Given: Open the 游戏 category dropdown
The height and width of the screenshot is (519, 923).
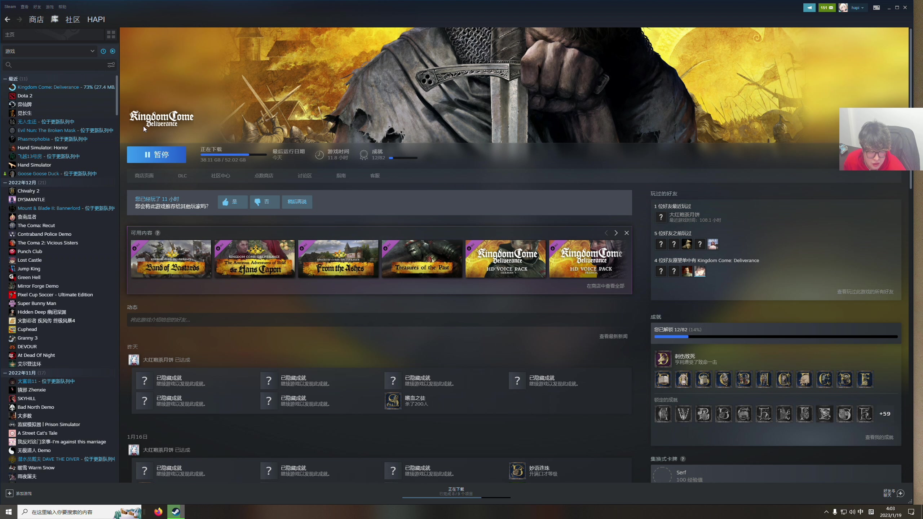Looking at the screenshot, I should click(50, 51).
